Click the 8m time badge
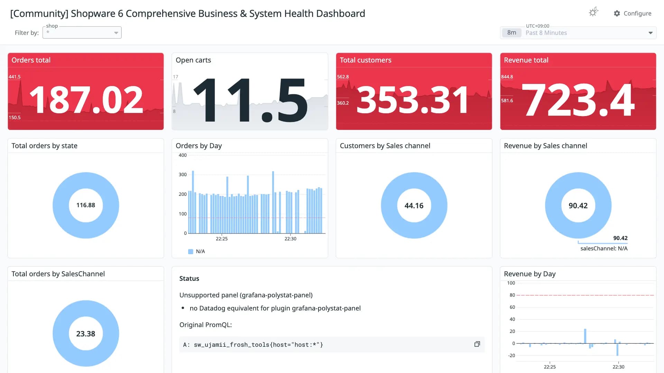 click(x=511, y=32)
